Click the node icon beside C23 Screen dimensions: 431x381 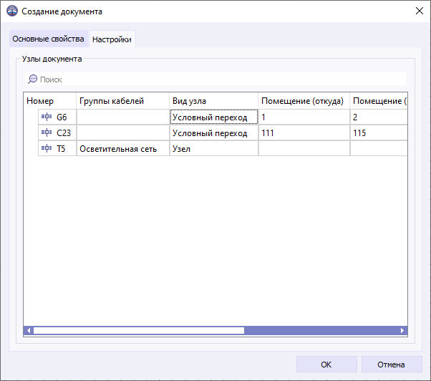tap(47, 132)
